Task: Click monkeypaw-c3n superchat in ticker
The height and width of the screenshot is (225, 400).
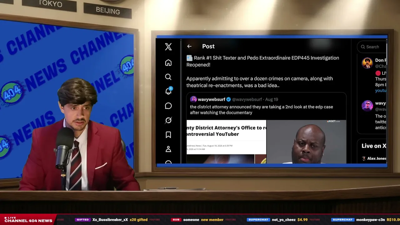Action: pos(370,220)
